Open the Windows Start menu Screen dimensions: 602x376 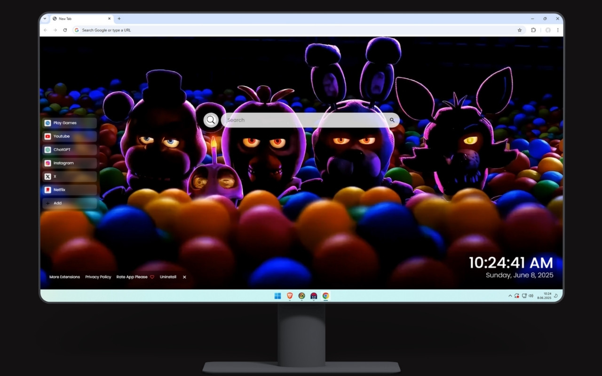pos(277,296)
